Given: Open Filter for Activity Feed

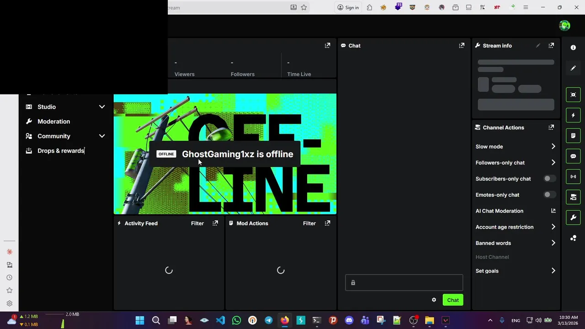Looking at the screenshot, I should 197,223.
